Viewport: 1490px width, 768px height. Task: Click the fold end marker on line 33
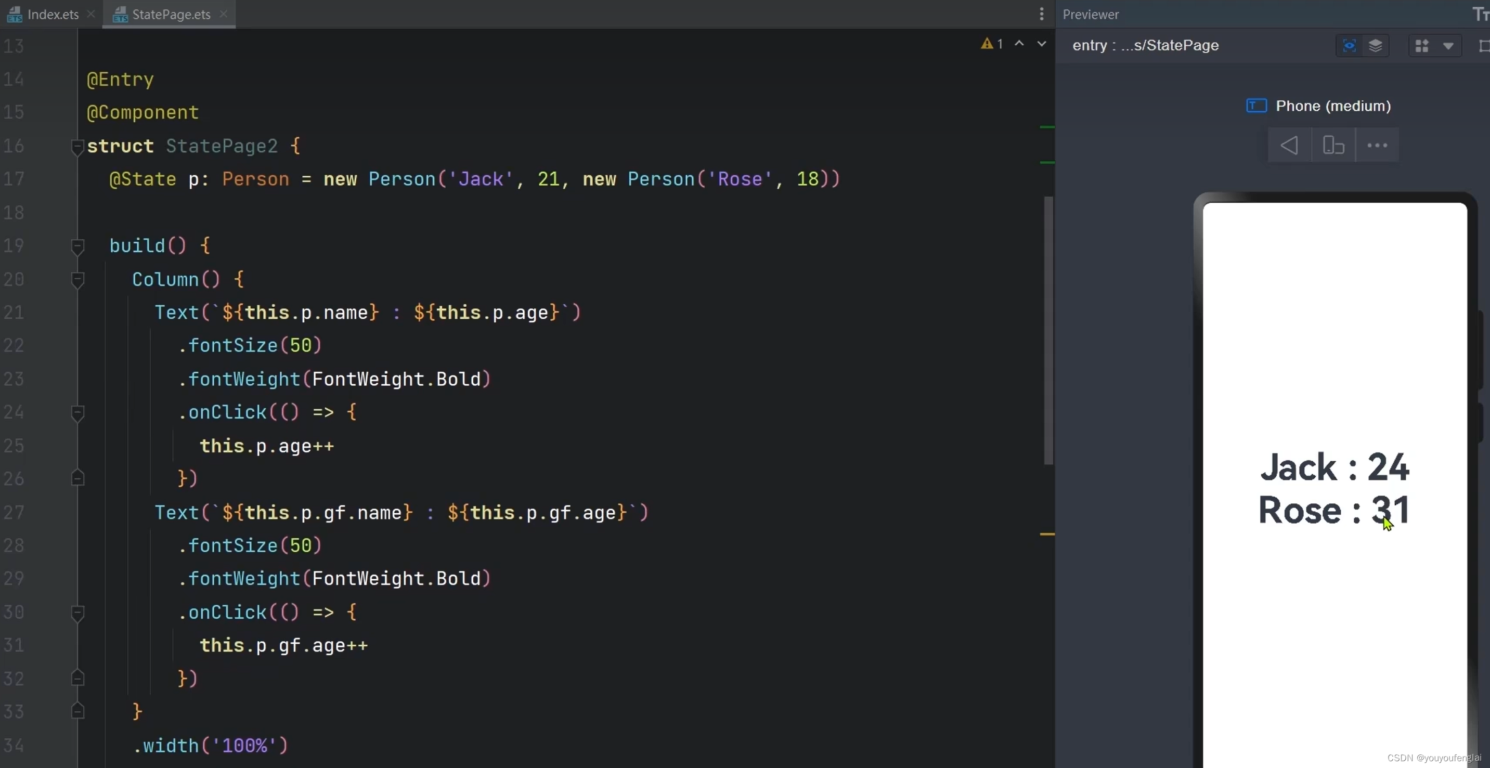[77, 711]
